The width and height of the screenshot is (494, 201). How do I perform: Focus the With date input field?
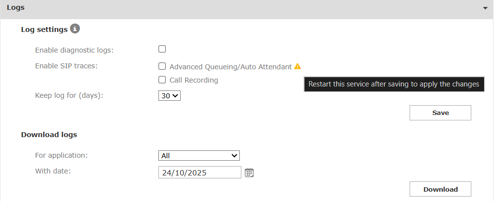point(200,172)
